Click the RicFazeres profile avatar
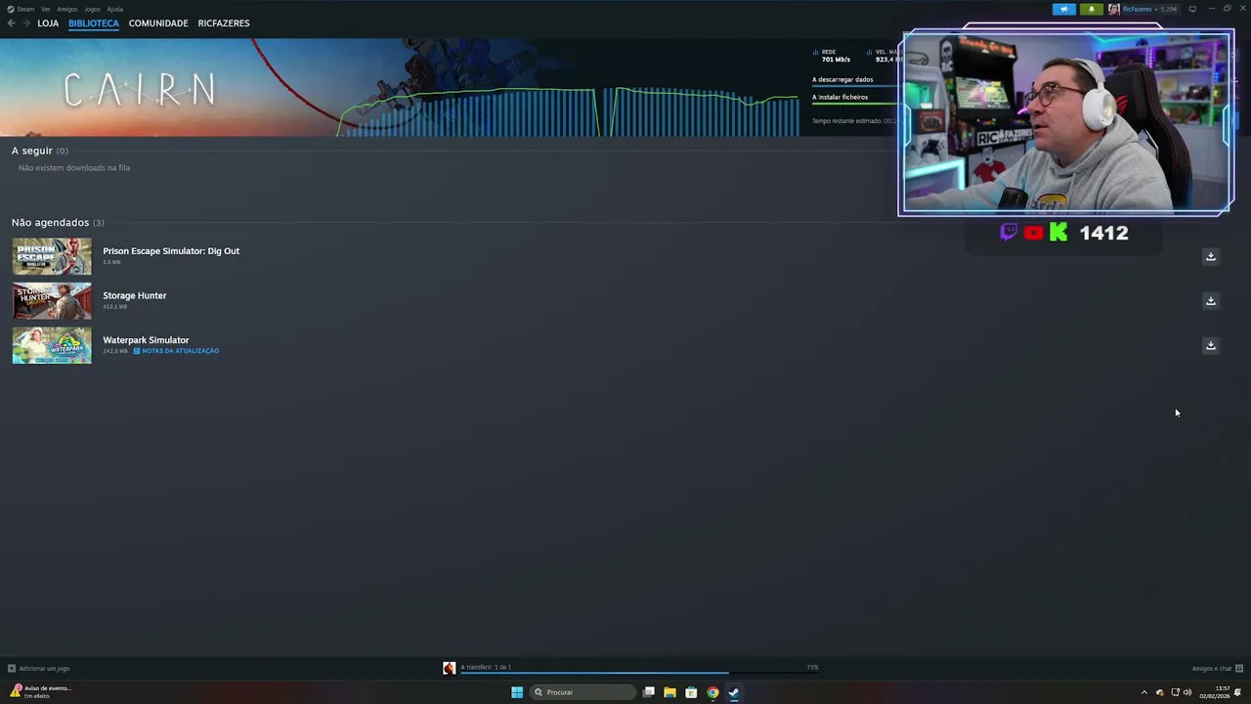This screenshot has width=1251, height=704. tap(1113, 9)
